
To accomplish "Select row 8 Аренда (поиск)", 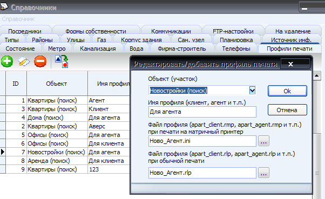I will pyautogui.click(x=65, y=161).
